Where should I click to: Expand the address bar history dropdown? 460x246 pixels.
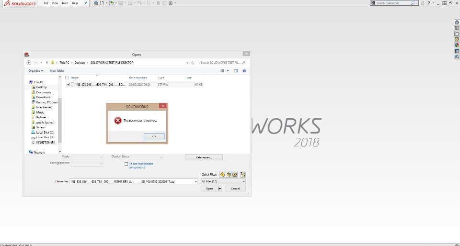187,62
